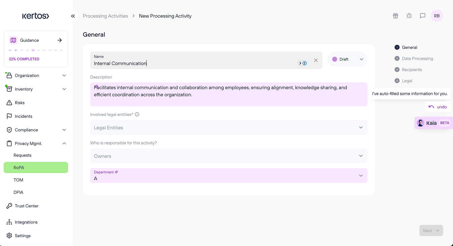The image size is (453, 246).
Task: Click the auto-filled information notice
Action: coord(410,94)
